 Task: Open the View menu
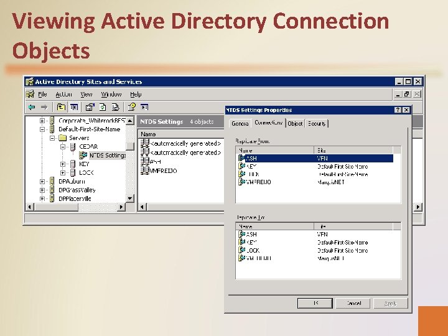point(86,95)
